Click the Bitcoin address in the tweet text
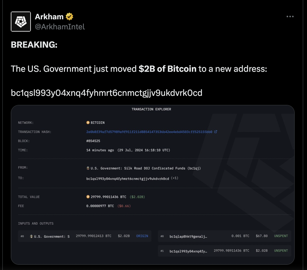307x270 pixels. click(107, 93)
